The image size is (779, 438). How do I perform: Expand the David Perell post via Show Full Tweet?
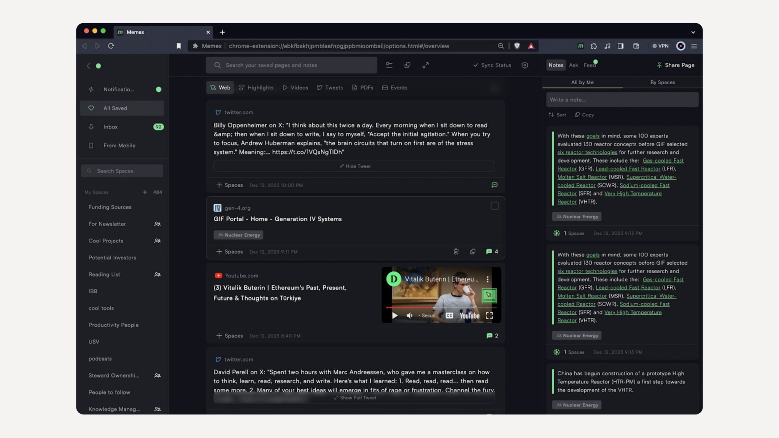pos(355,397)
